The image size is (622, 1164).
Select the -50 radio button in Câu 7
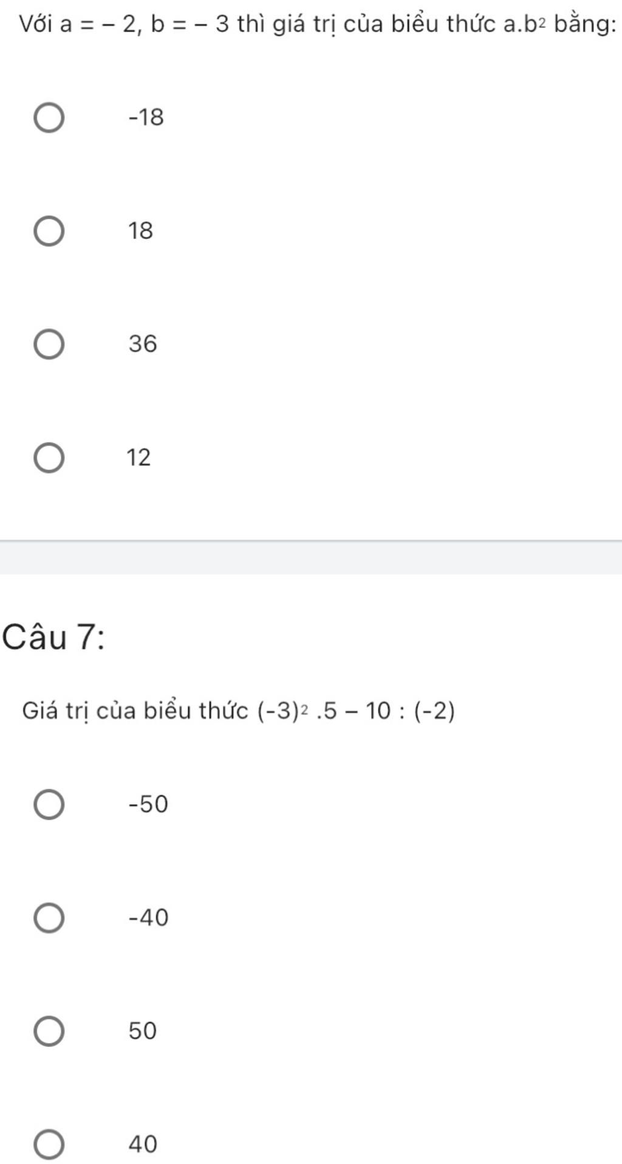[49, 805]
